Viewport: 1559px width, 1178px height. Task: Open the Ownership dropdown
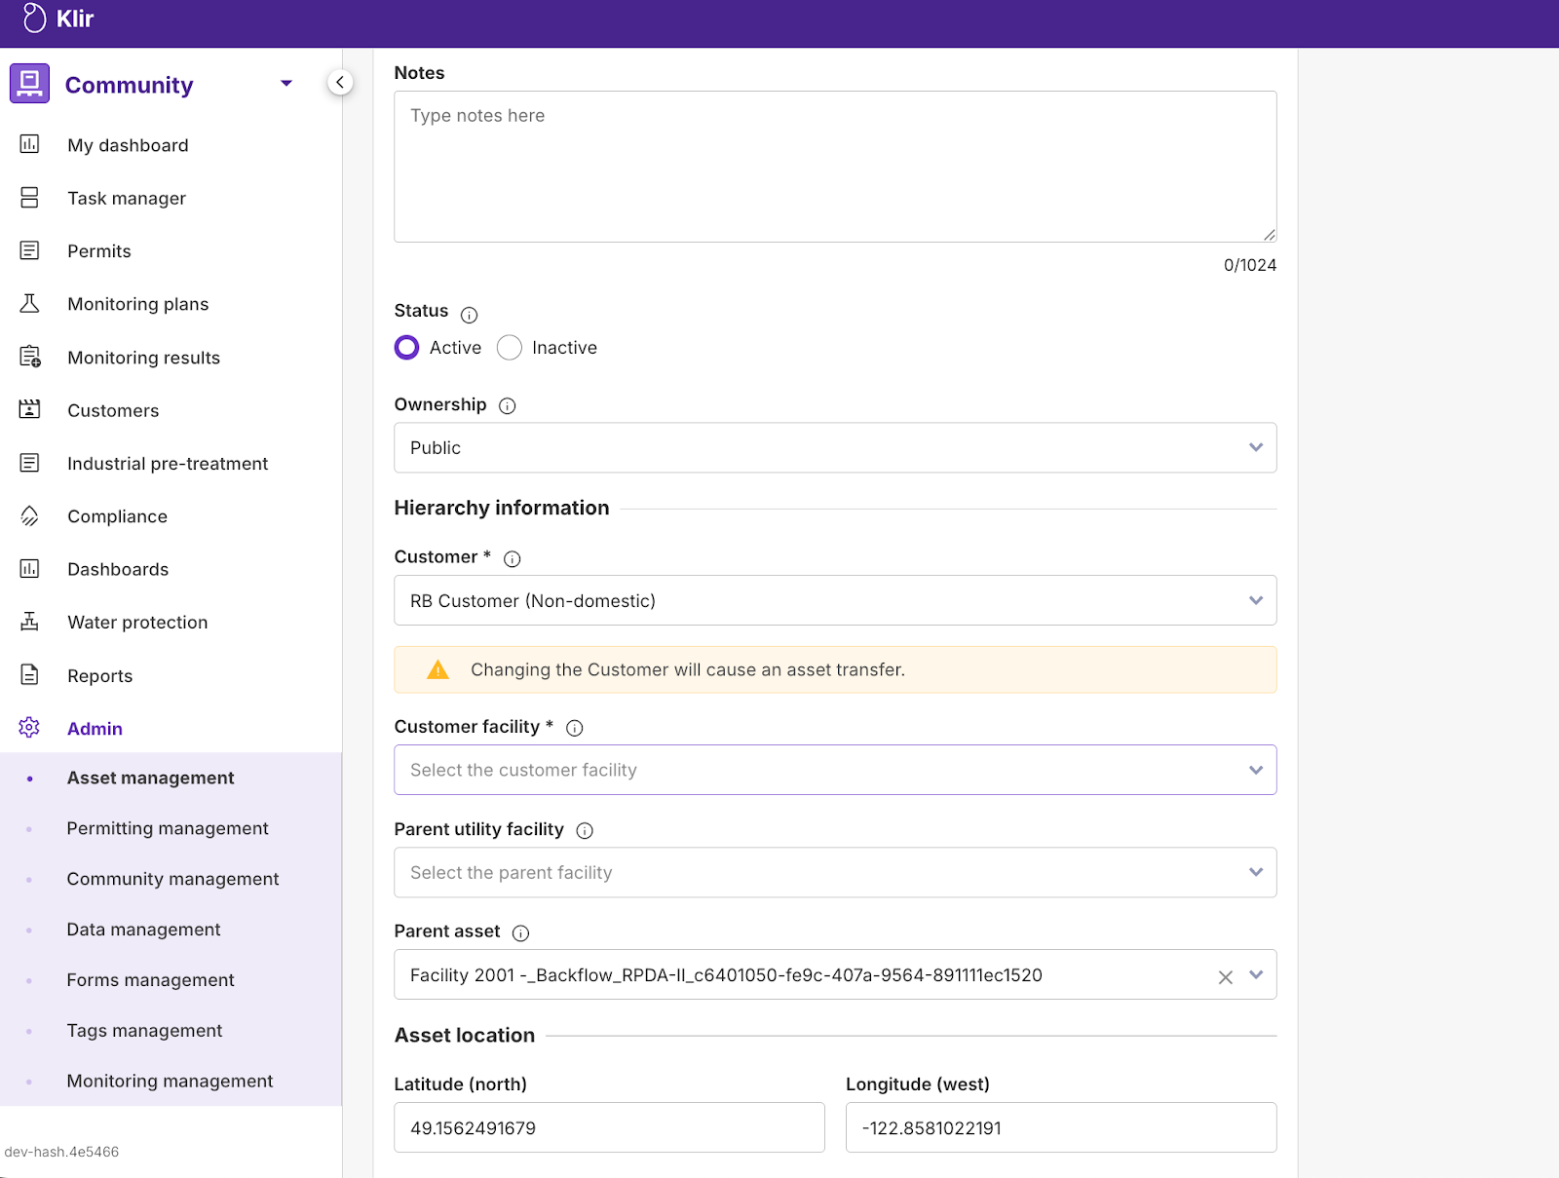point(834,448)
